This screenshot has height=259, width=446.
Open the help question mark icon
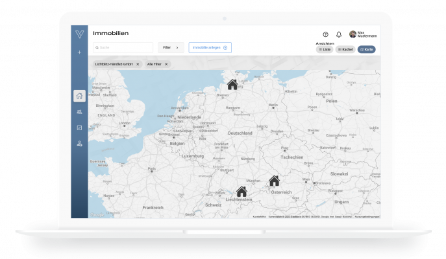(325, 34)
